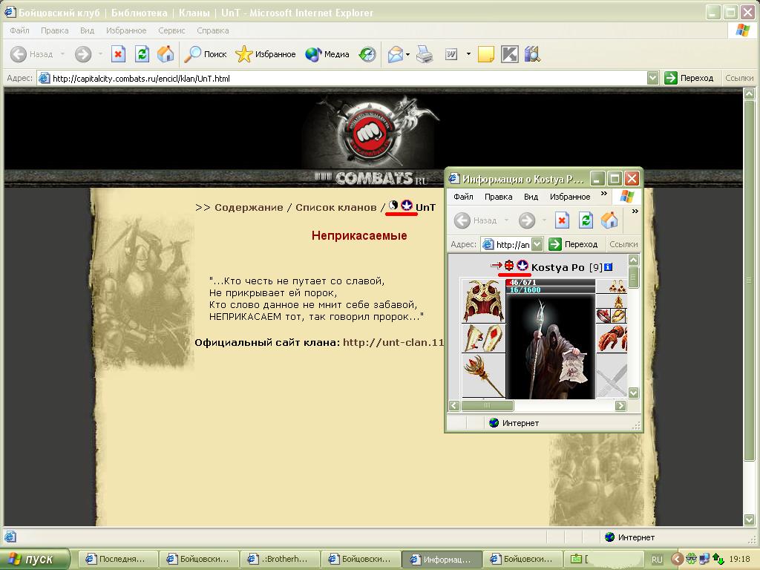This screenshot has width=760, height=570.
Task: Open Медиа panel in main toolbar
Action: point(327,54)
